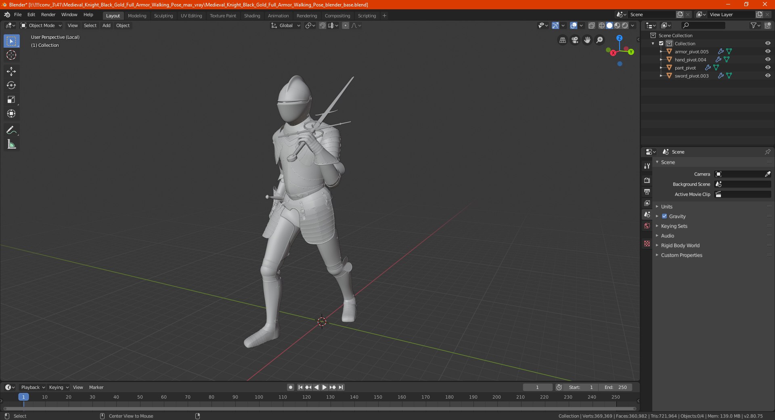775x420 pixels.
Task: Choose the Move tool
Action: (x=11, y=71)
